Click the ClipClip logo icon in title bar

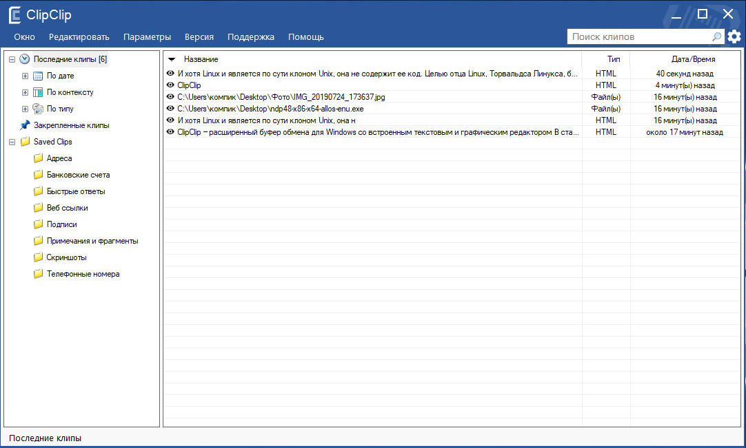coord(14,15)
